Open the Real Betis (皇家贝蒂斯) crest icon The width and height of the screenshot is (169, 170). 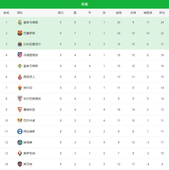20,66
